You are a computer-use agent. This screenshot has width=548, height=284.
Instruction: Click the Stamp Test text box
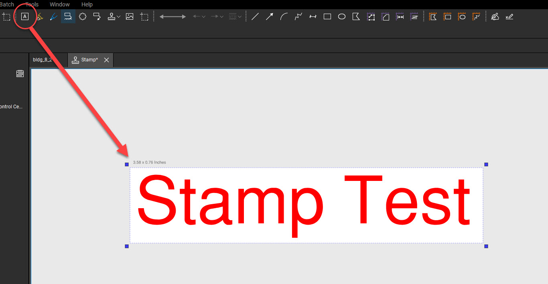coord(306,205)
